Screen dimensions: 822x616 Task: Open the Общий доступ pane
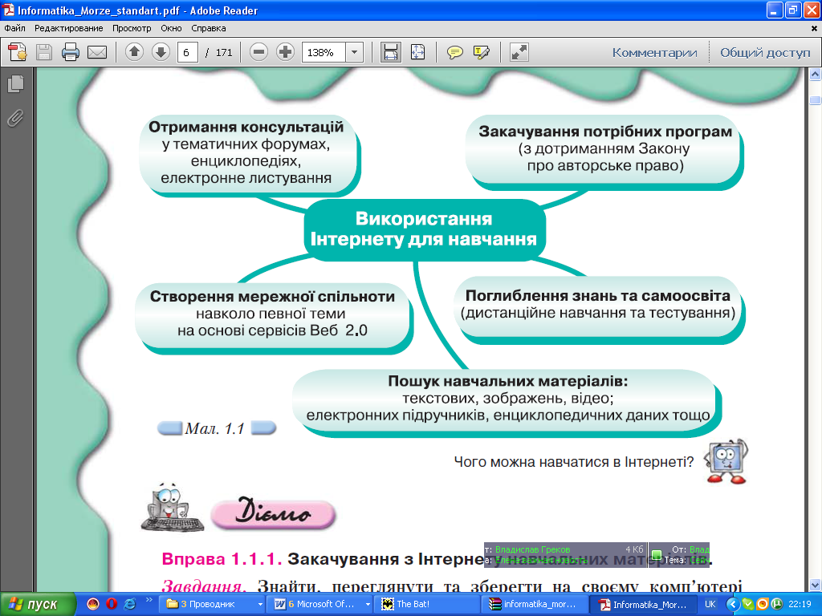(x=765, y=52)
